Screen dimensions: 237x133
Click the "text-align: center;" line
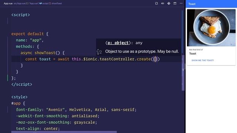point(38,129)
